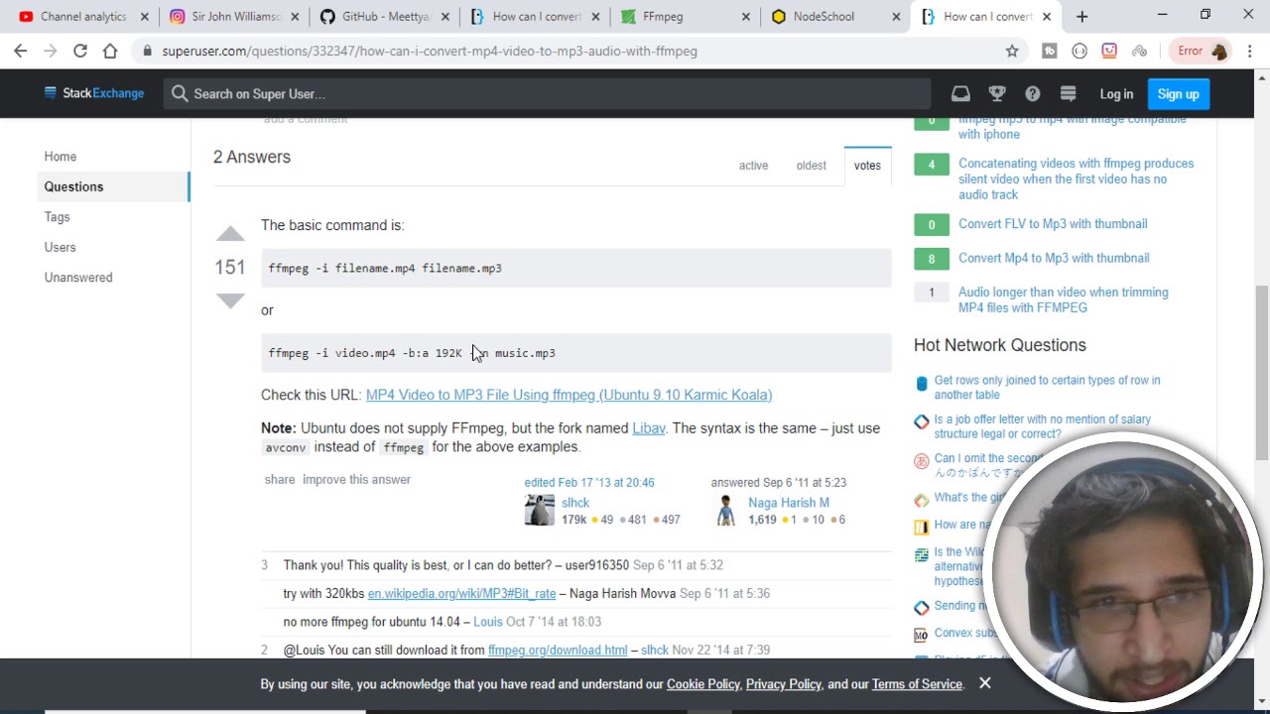Open a new browser tab
The image size is (1270, 714).
point(1081,17)
